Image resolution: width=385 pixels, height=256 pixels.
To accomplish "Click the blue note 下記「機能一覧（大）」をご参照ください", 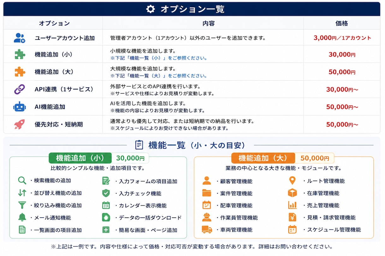I will (159, 76).
